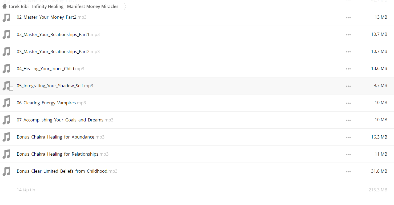The width and height of the screenshot is (394, 205).
Task: Open file 04_Healing_Your_Inner_Child.mp3
Action: [50, 69]
